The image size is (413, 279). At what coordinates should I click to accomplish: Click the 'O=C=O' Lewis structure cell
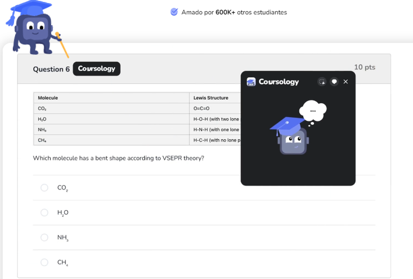coord(215,109)
